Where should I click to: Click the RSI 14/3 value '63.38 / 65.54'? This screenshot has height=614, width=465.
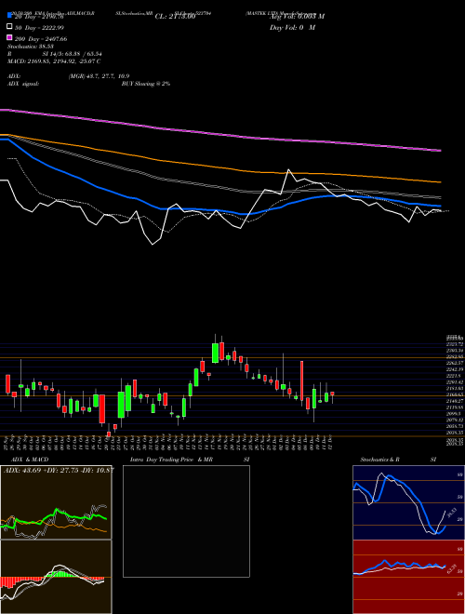coord(84,54)
